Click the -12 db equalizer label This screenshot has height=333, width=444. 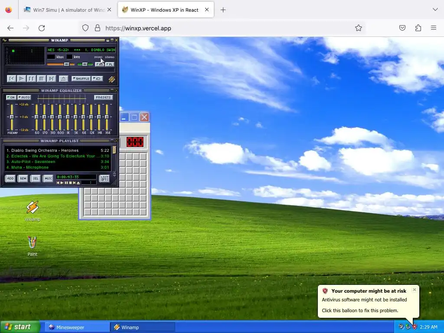24,130
